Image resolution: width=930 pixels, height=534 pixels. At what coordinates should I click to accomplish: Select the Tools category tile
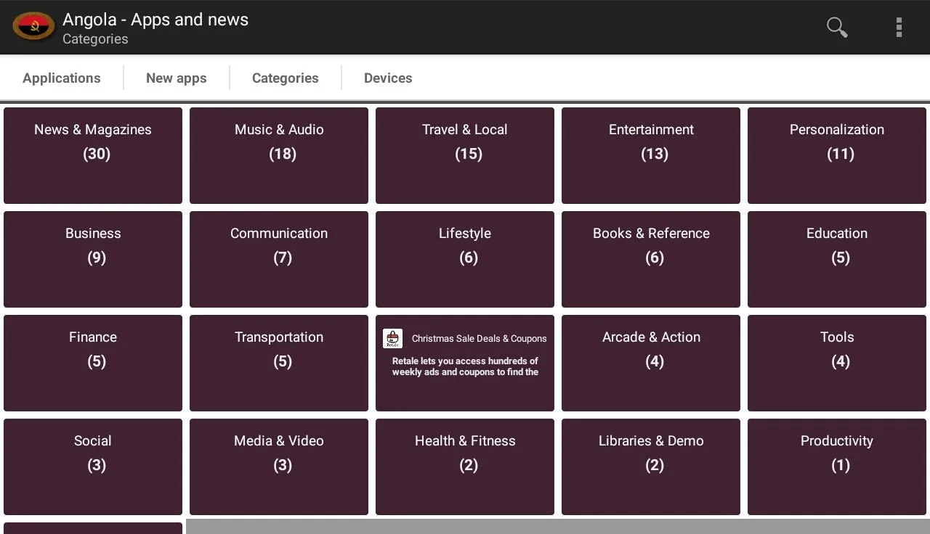point(837,363)
